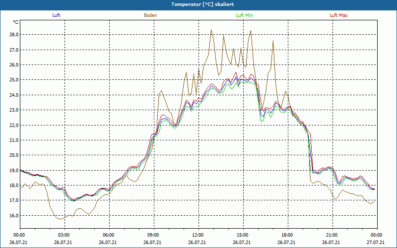Image resolution: width=397 pixels, height=248 pixels.
Task: Select the Luft Max legend label
Action: pos(339,15)
